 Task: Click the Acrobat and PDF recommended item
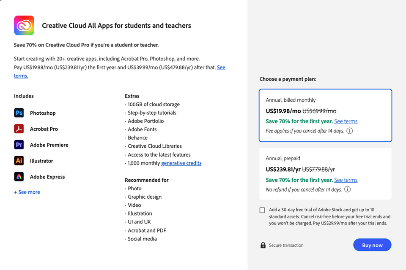click(x=147, y=230)
